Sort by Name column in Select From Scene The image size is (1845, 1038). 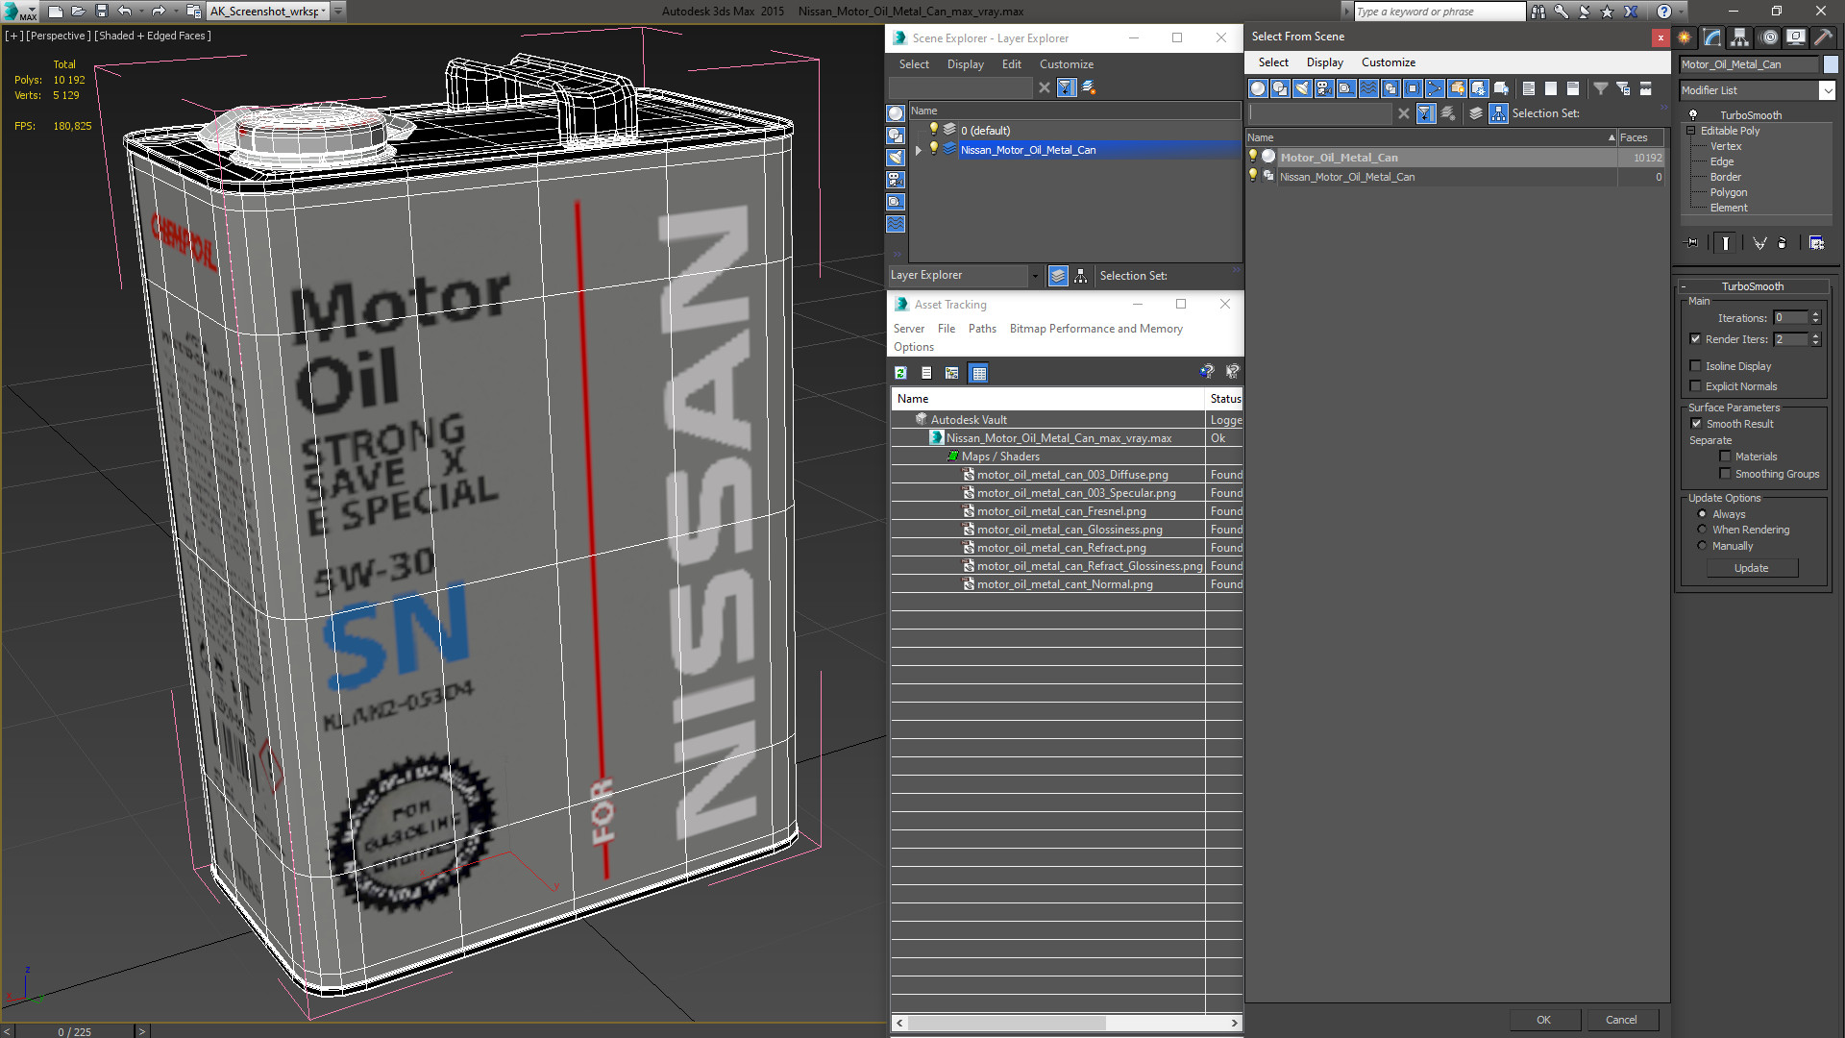[x=1431, y=137]
